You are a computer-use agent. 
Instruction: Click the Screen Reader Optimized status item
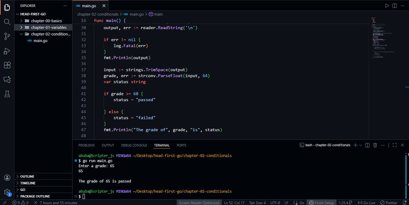click(199, 203)
